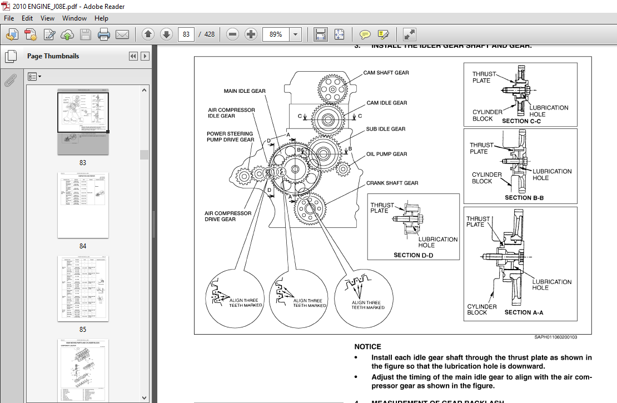This screenshot has width=617, height=403.
Task: Click the fit one full page icon
Action: 339,34
